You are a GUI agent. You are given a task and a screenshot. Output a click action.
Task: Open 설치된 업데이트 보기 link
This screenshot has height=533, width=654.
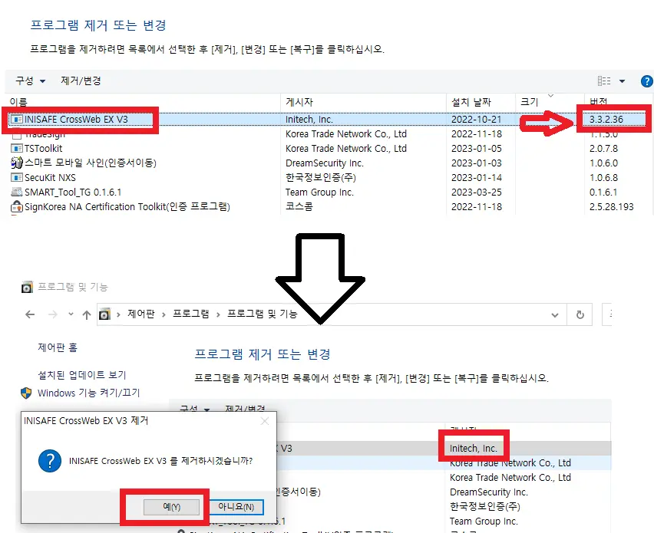81,375
